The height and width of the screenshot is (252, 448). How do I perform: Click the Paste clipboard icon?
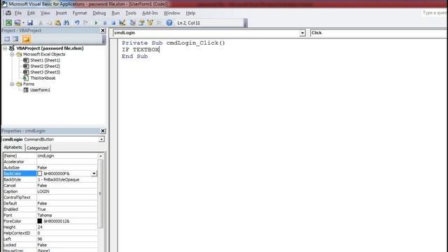[57, 23]
